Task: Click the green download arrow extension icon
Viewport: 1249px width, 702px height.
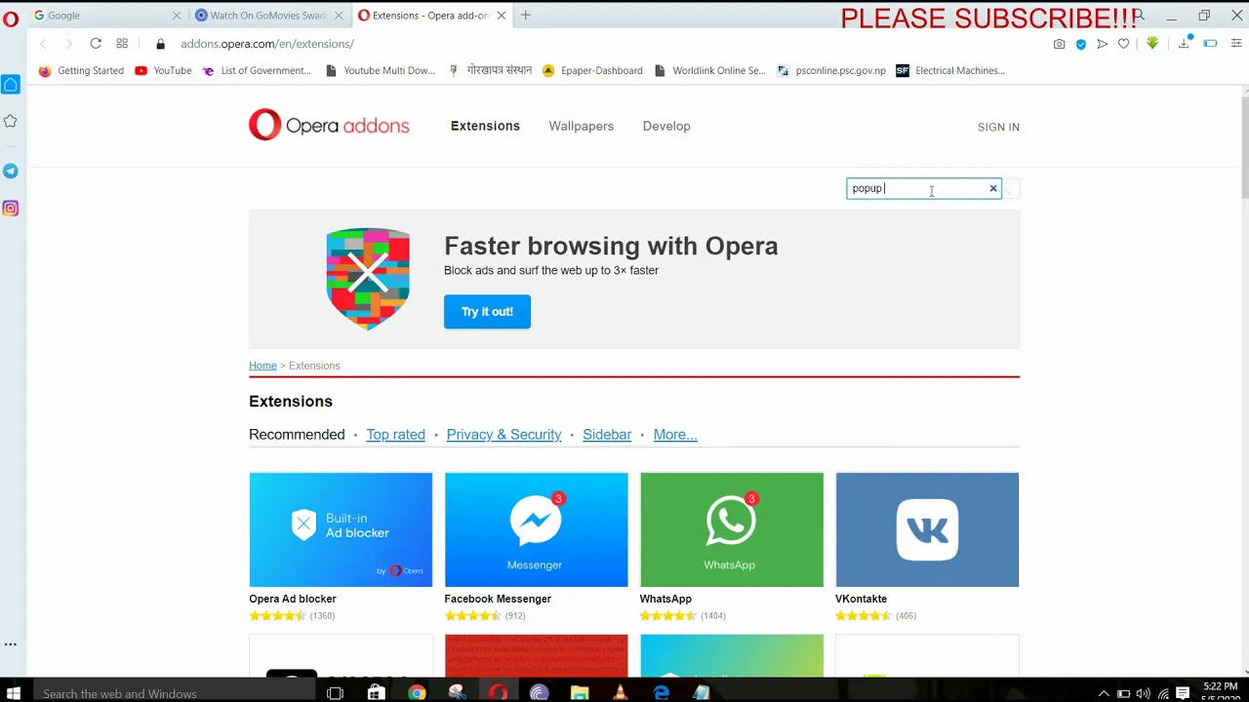Action: (x=1152, y=43)
